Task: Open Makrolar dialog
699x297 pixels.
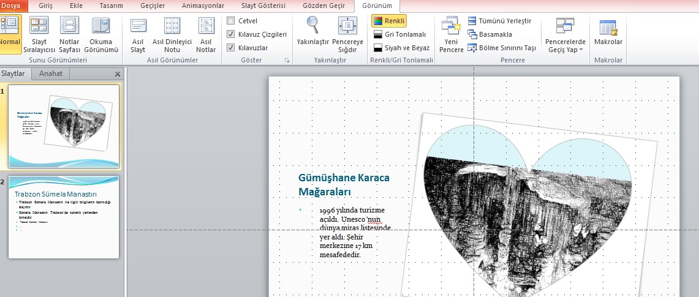Action: (x=608, y=31)
